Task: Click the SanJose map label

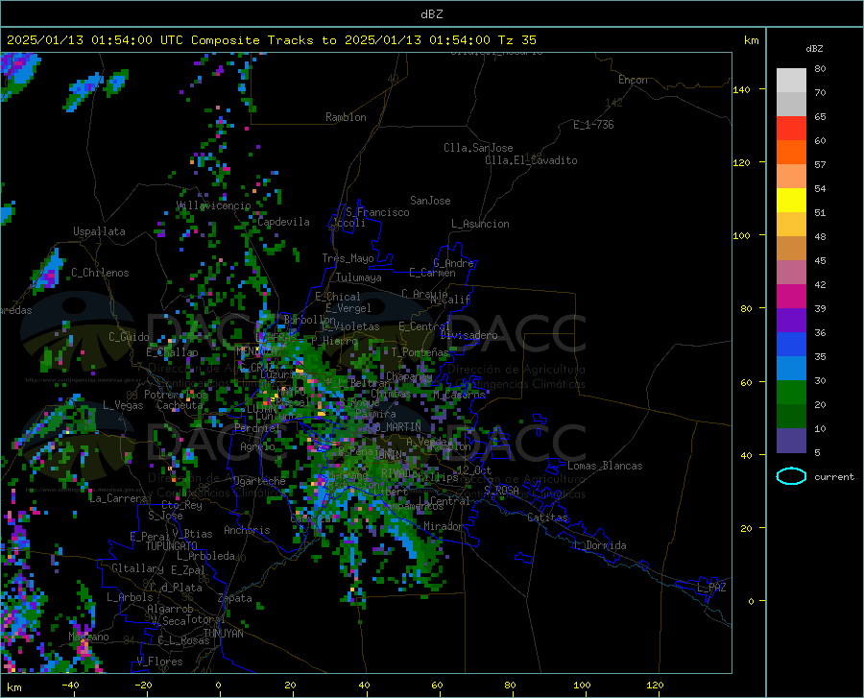Action: coord(430,201)
